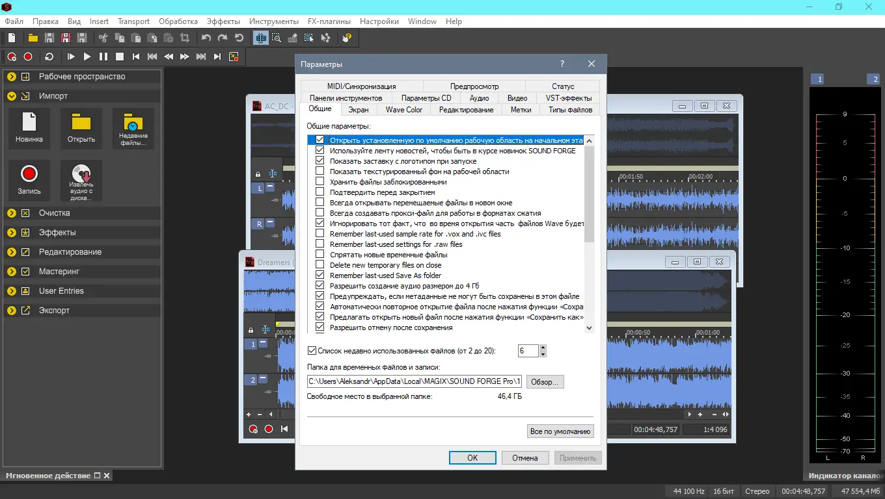The width and height of the screenshot is (885, 499).
Task: Click OK in the Параметры dialog
Action: (472, 458)
